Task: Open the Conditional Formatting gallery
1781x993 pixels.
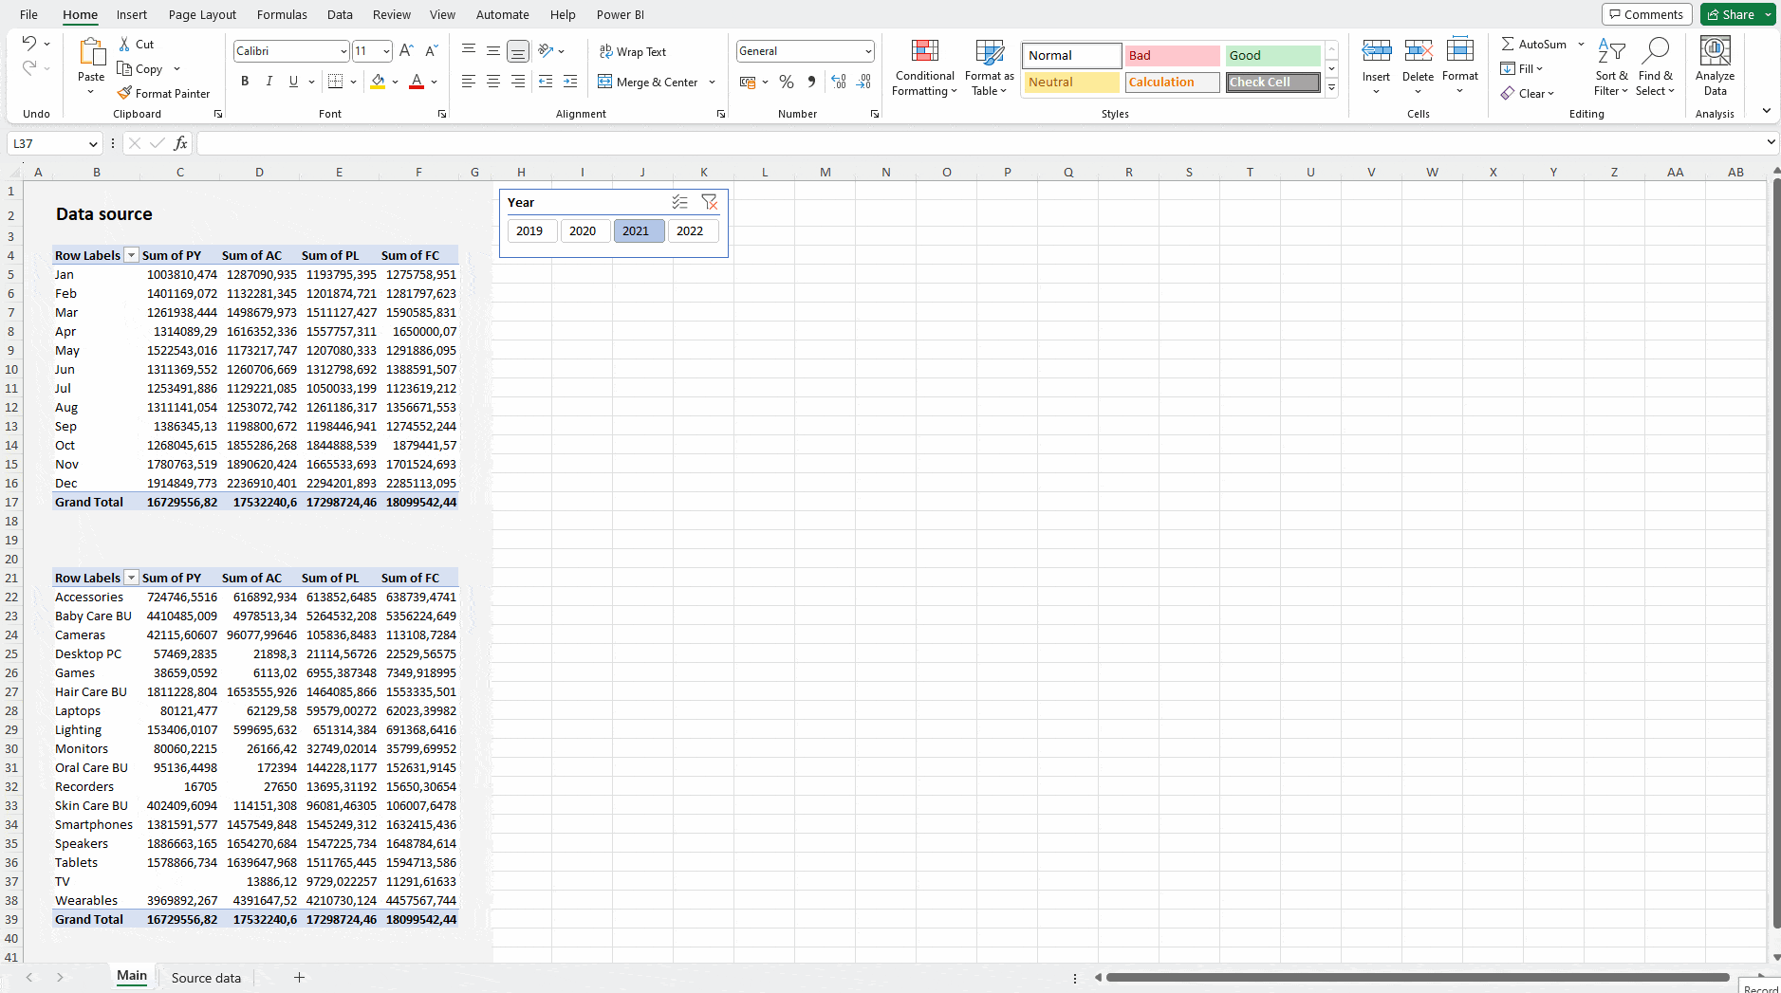Action: (922, 67)
